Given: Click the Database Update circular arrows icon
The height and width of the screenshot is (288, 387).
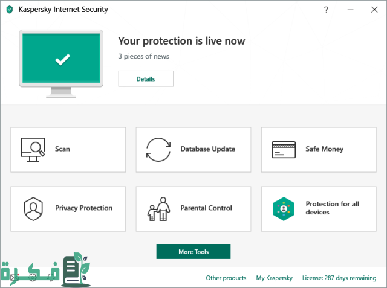Looking at the screenshot, I should tap(158, 149).
